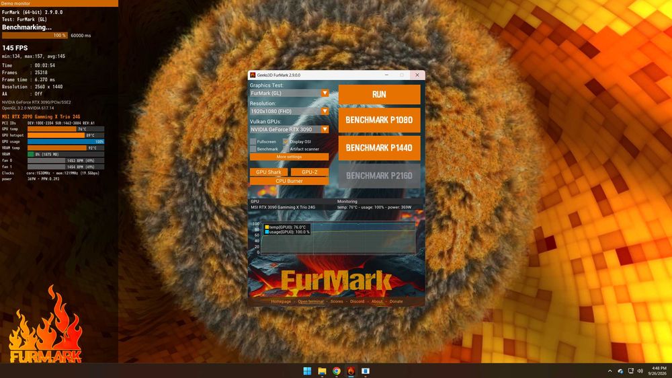Open the Donate link

pyautogui.click(x=396, y=301)
